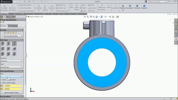The width and height of the screenshot is (178, 100).
Task: Click the diameter field stepper arrows
Action: tap(22, 86)
